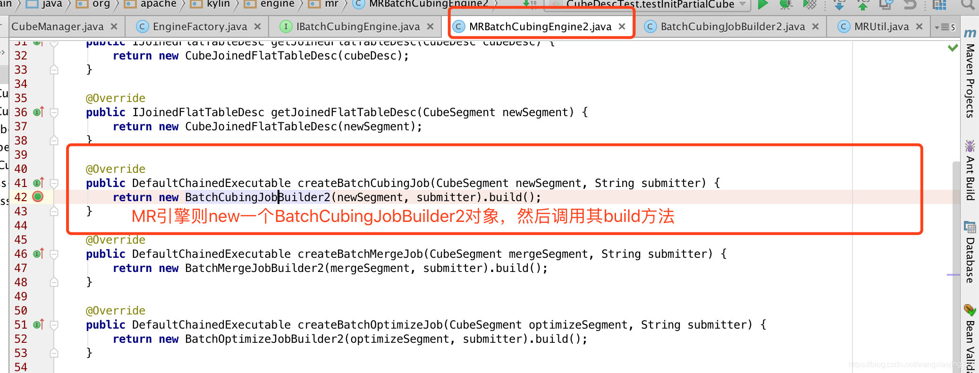
Task: Run with coverage icon in toolbar
Action: [810, 4]
